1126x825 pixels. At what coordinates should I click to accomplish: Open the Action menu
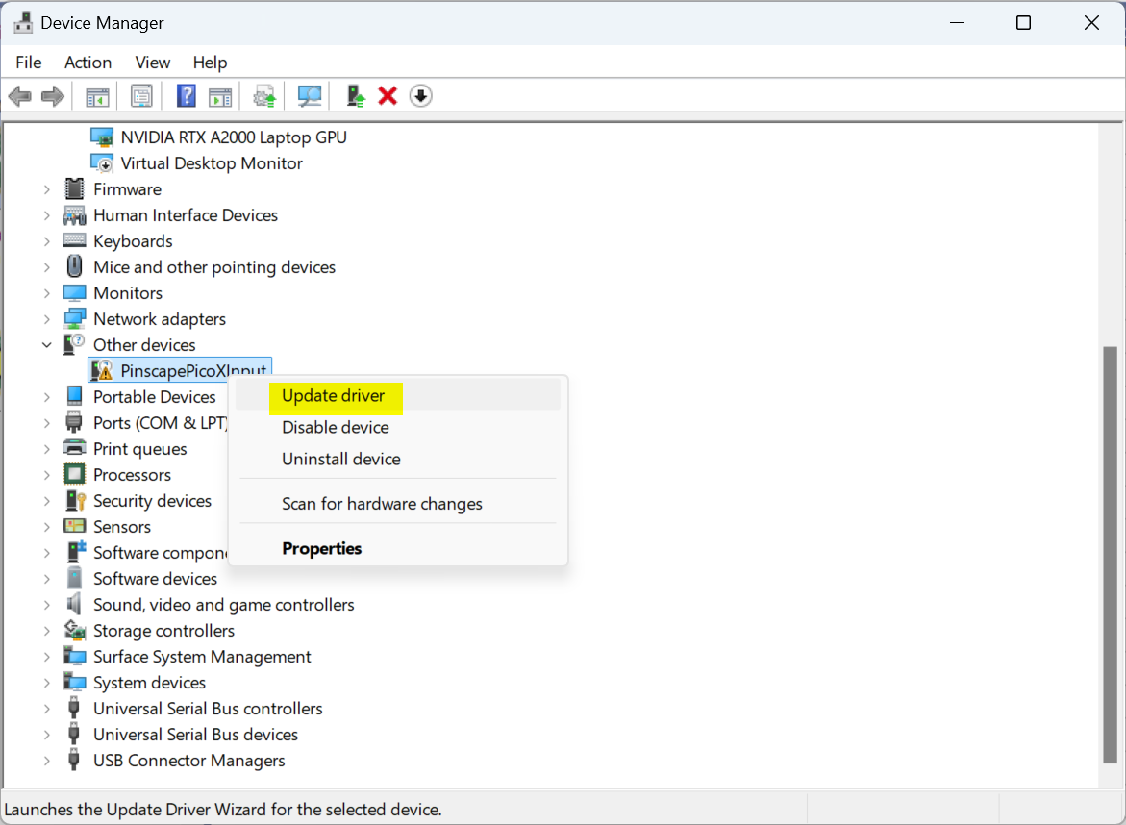pyautogui.click(x=88, y=62)
